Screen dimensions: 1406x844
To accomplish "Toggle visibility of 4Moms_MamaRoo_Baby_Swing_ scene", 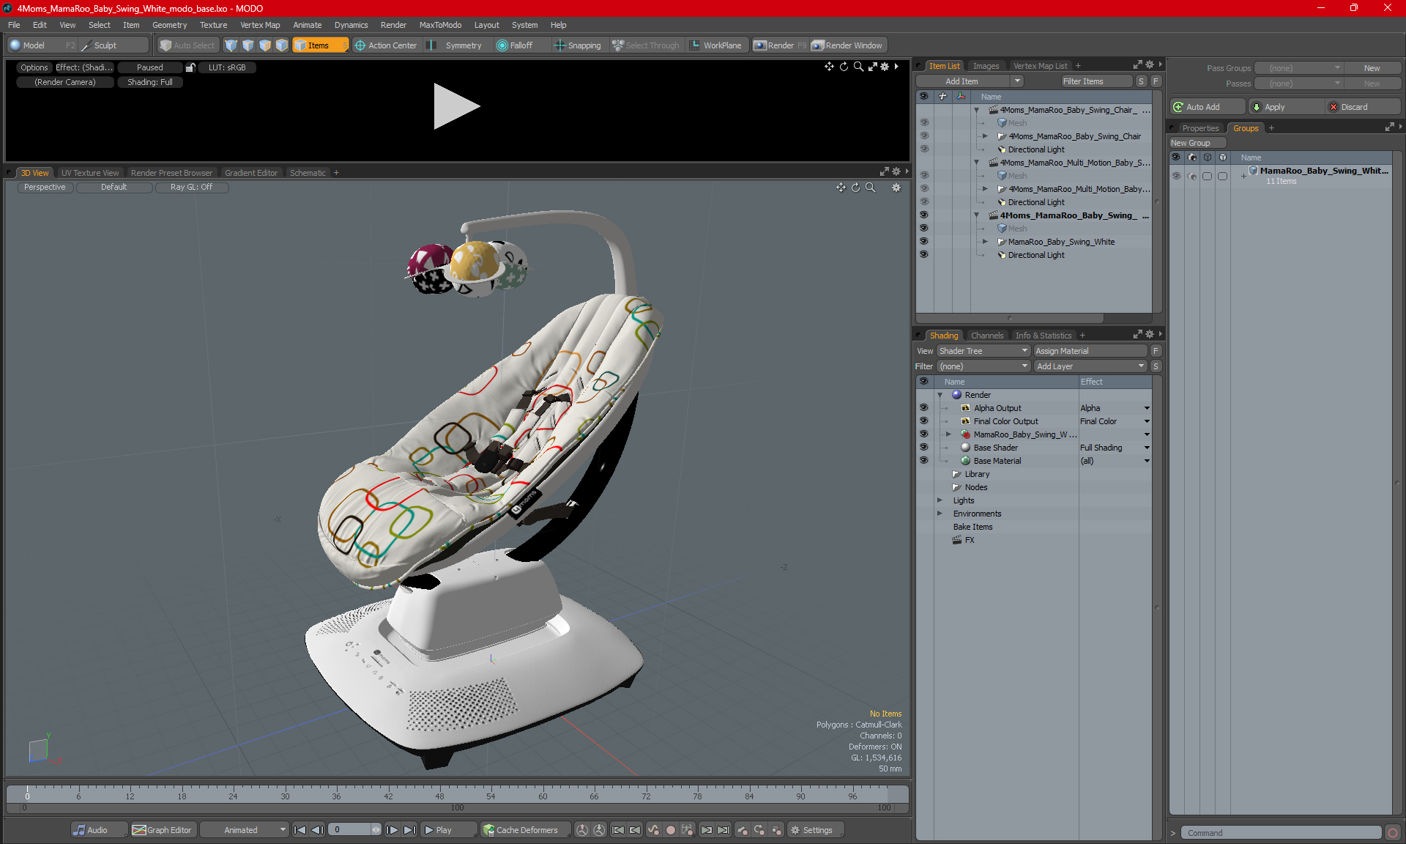I will (924, 215).
